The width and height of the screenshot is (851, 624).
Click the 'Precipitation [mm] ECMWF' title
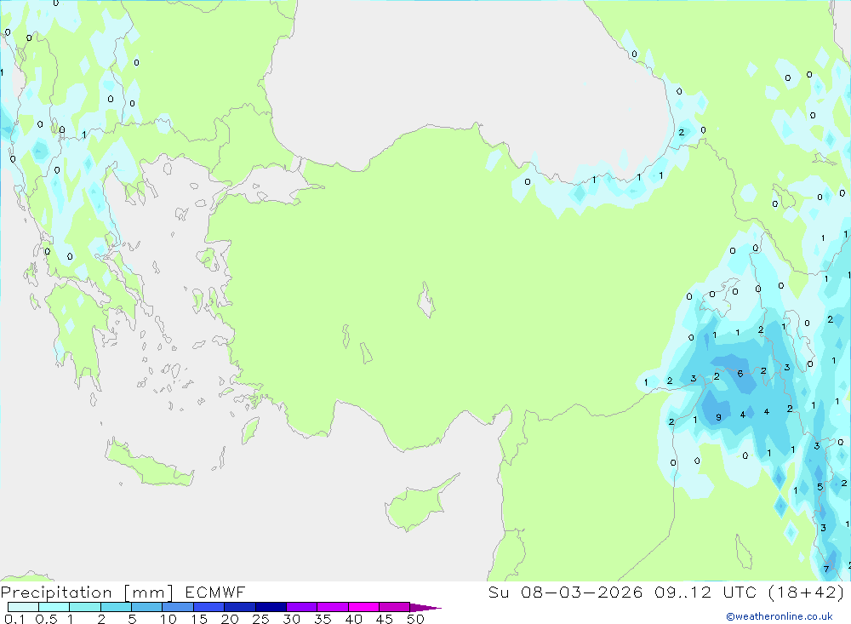tap(123, 592)
